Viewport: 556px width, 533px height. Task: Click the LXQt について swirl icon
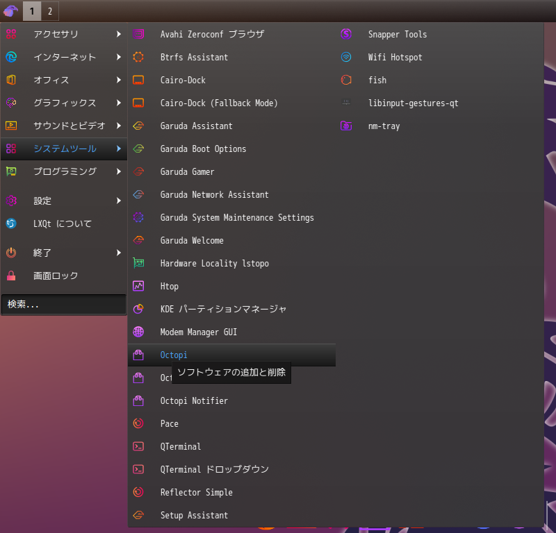11,223
